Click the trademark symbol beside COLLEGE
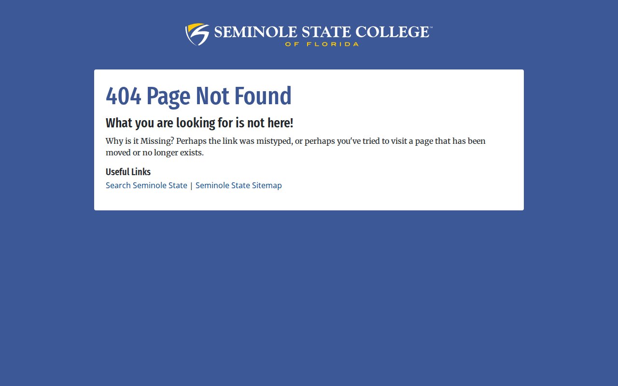This screenshot has width=618, height=386. click(431, 28)
